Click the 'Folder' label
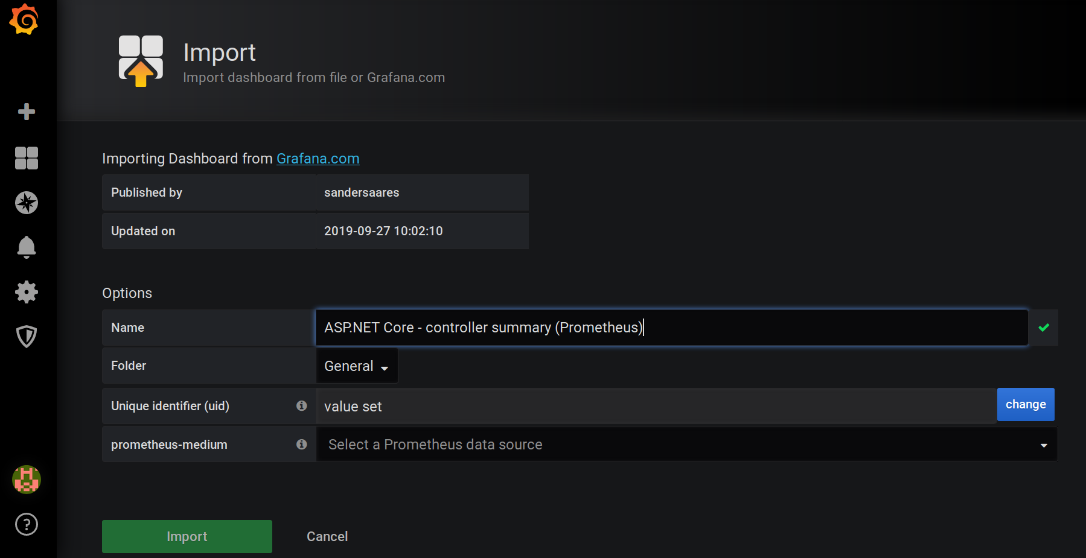 click(x=129, y=366)
